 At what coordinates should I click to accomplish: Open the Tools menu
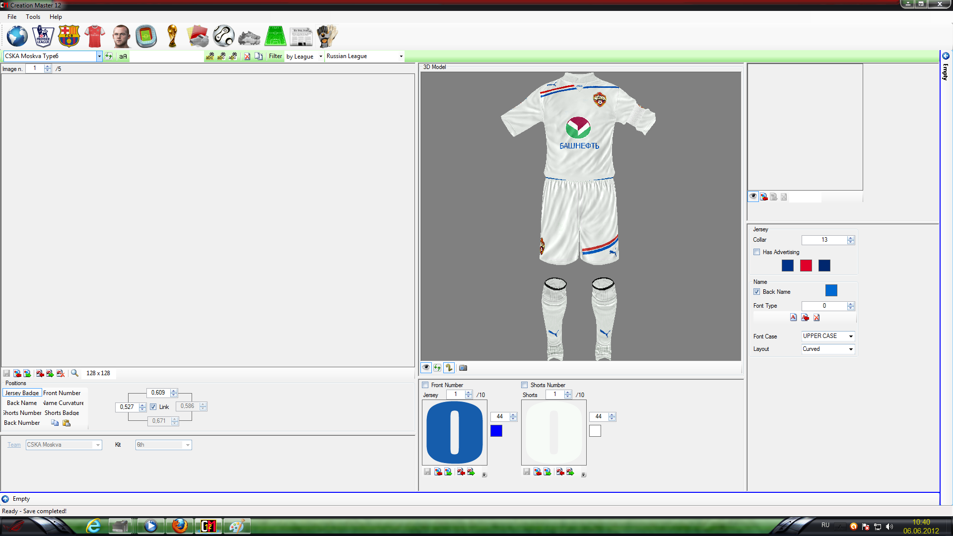33,17
